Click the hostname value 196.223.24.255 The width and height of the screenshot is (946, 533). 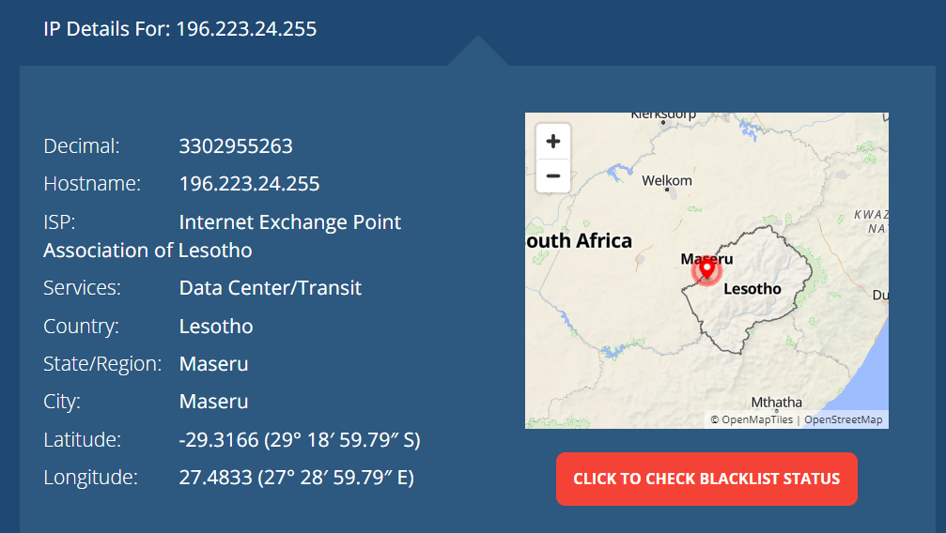coord(249,184)
